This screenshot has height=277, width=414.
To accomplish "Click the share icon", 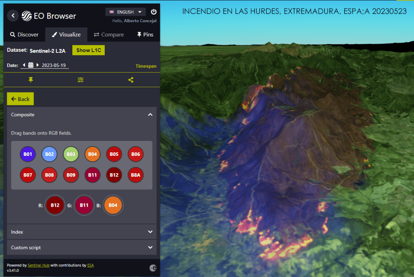I will [x=131, y=80].
